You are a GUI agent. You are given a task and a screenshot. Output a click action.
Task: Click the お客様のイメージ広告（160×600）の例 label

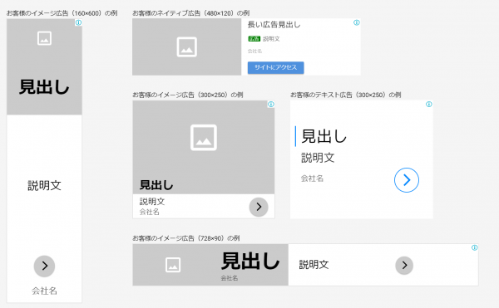coord(62,13)
